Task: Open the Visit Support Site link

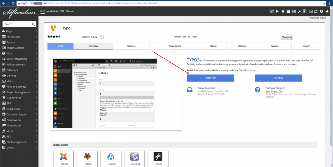Action: pos(274,91)
